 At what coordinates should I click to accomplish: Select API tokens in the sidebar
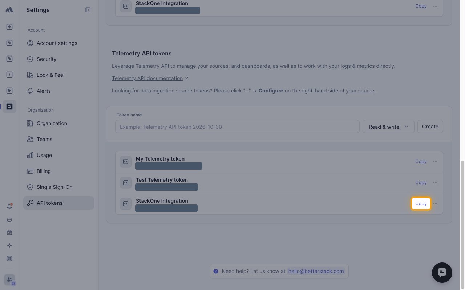tap(58, 203)
